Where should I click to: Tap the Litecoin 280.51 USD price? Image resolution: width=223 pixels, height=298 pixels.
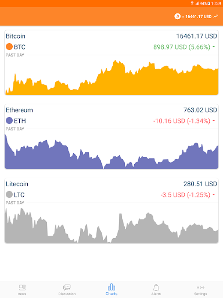[200, 184]
